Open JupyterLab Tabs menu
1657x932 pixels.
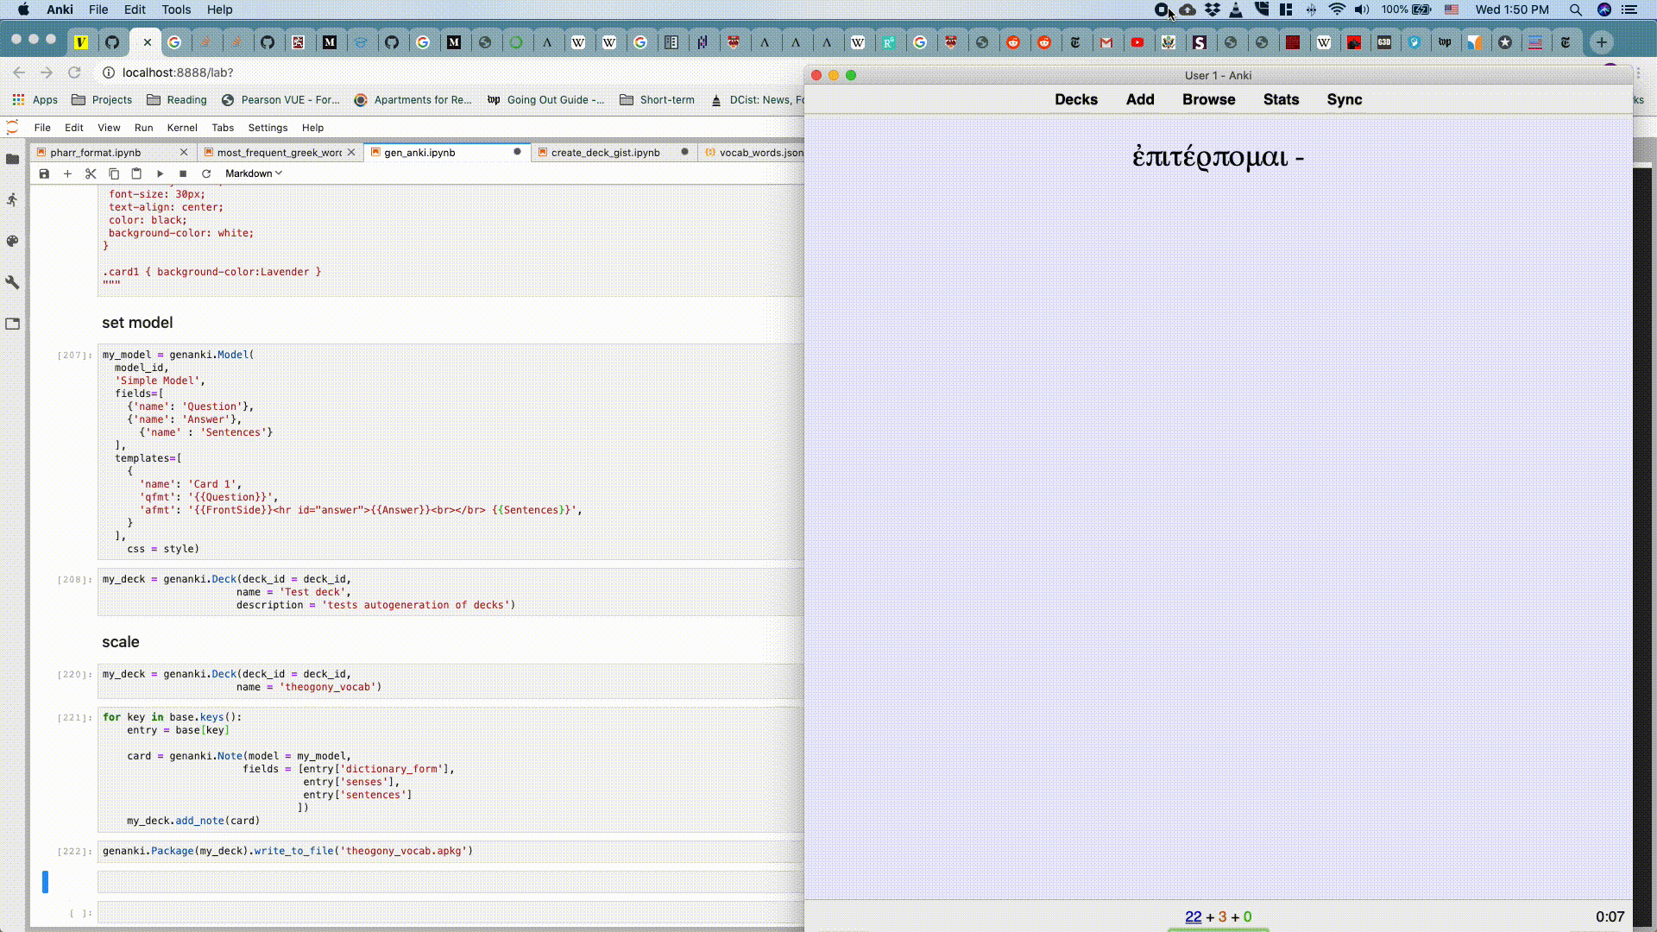point(223,128)
